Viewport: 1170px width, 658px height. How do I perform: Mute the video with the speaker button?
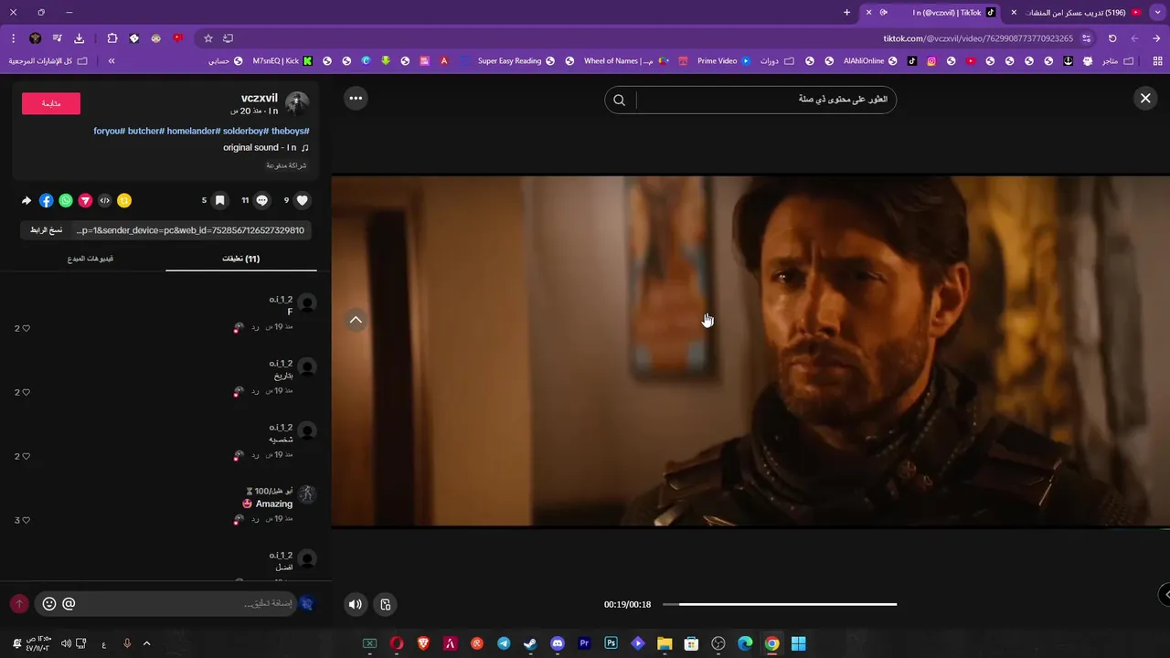356,604
